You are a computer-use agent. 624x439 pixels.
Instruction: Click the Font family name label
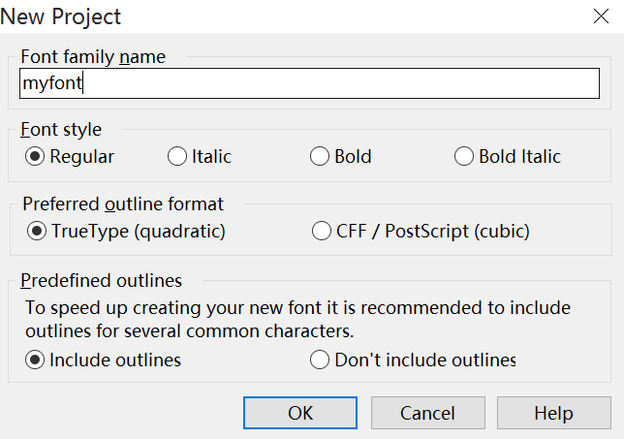click(93, 56)
